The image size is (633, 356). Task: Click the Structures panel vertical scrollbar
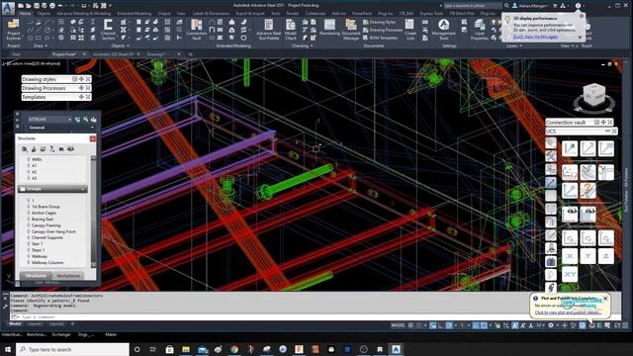(93, 212)
